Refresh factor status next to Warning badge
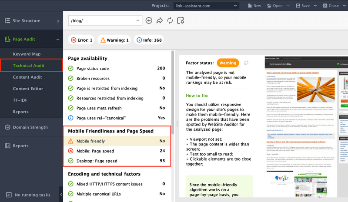This screenshot has height=202, width=348. [247, 63]
